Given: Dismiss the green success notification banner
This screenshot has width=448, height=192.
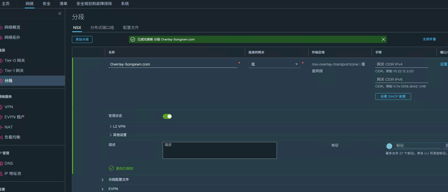Looking at the screenshot, I should coord(383,39).
